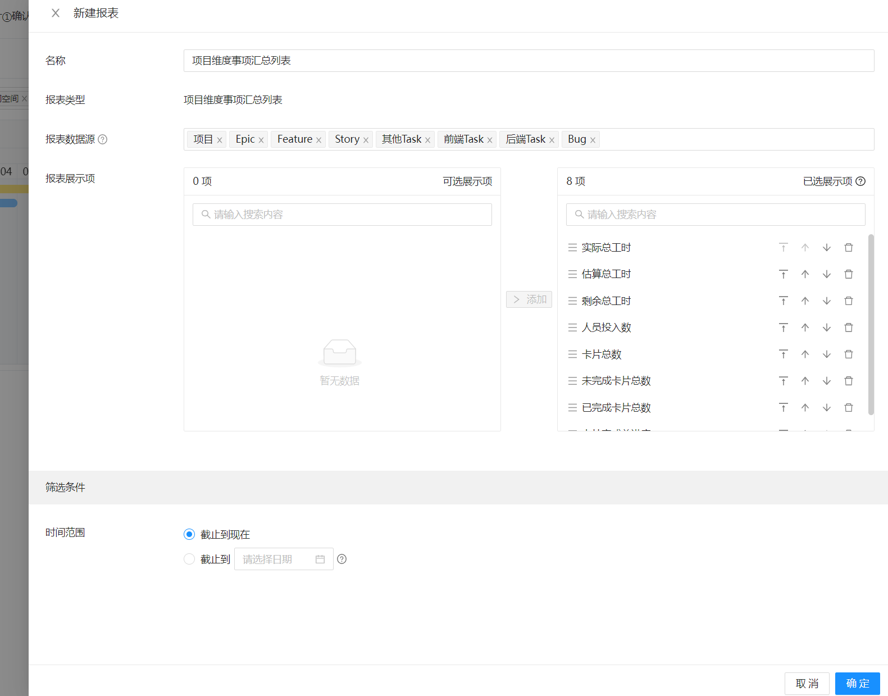Delete the 卡片总数 display item
Screen dimensions: 888x696
click(x=848, y=354)
